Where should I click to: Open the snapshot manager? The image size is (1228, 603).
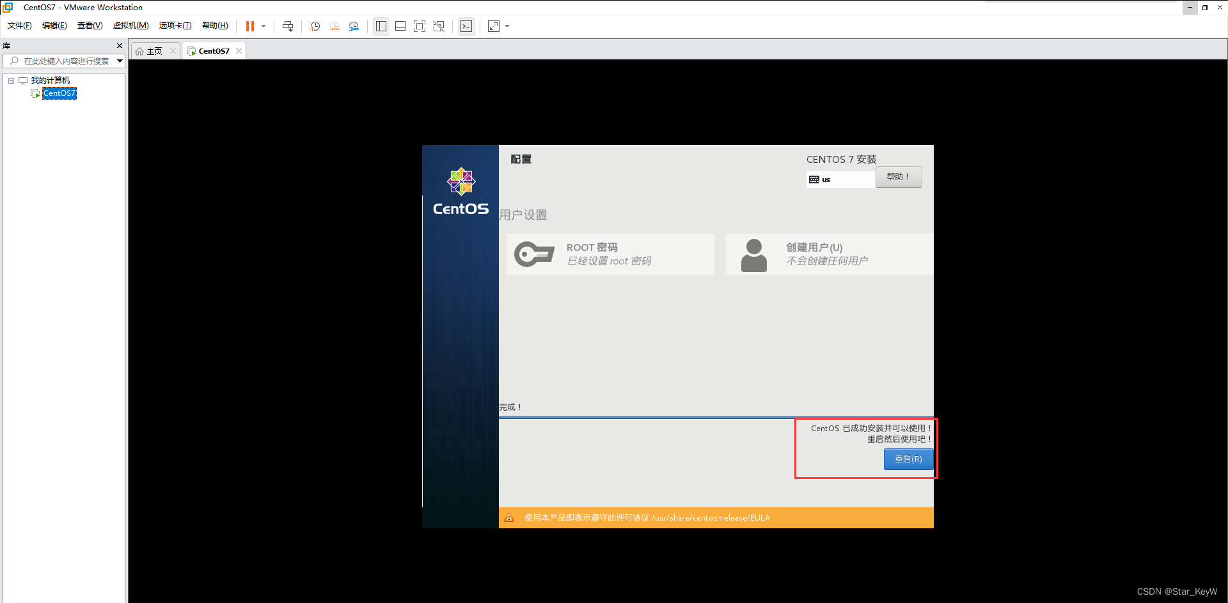354,26
